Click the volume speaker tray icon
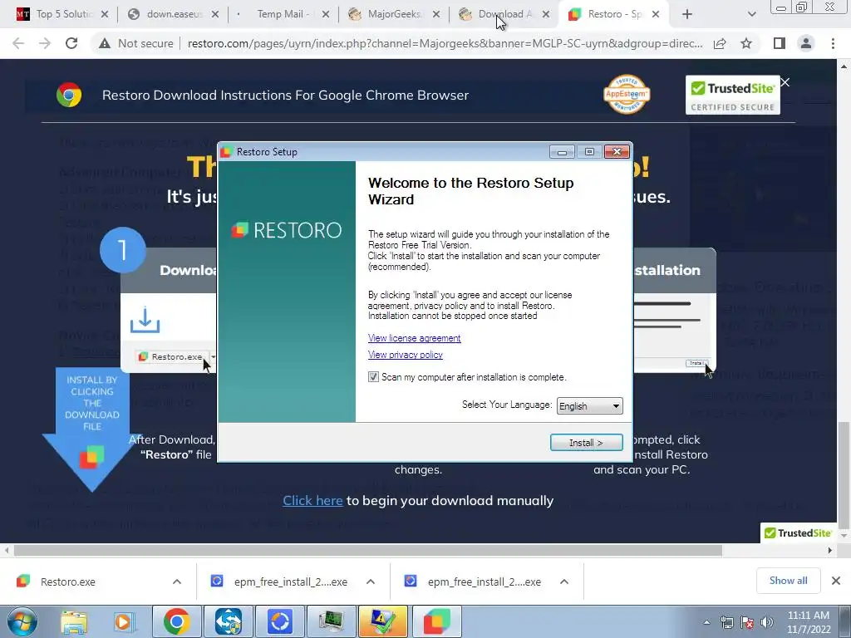Image resolution: width=851 pixels, height=638 pixels. click(766, 622)
